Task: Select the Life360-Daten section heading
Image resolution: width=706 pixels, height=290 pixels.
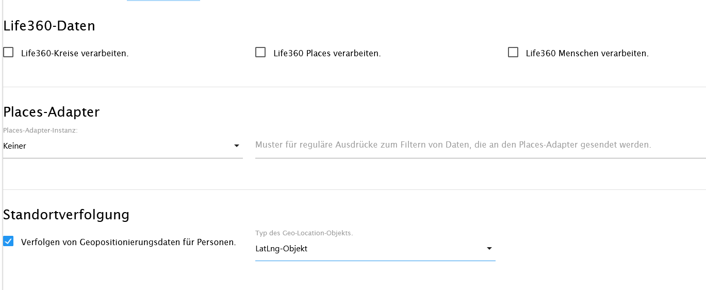Action: coord(49,26)
